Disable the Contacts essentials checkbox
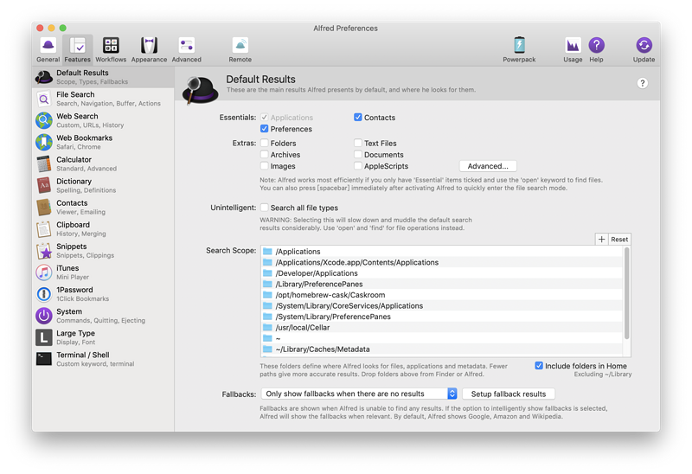 357,118
